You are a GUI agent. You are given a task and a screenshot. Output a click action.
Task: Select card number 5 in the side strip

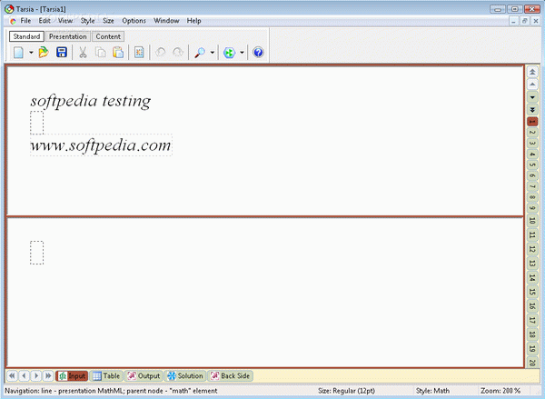pyautogui.click(x=532, y=165)
